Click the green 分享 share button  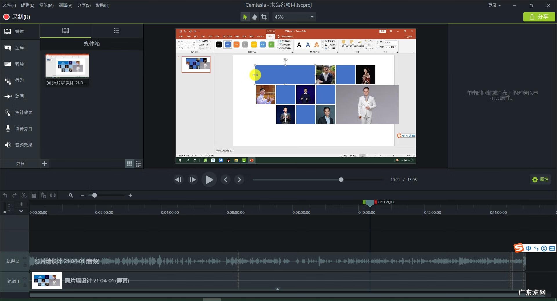[539, 17]
